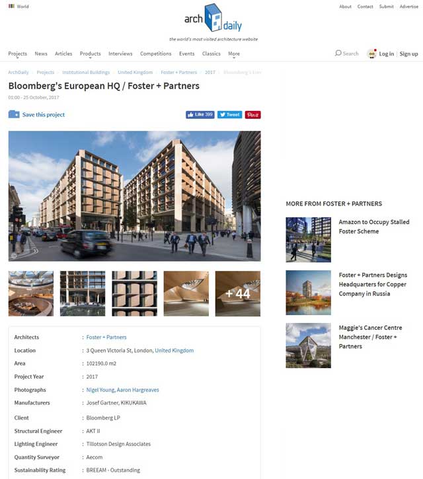Click Sign up
The image size is (423, 479).
pos(408,54)
